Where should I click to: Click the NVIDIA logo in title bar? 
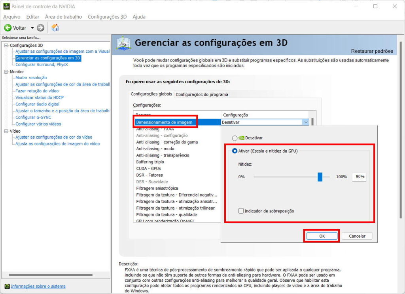click(x=6, y=6)
